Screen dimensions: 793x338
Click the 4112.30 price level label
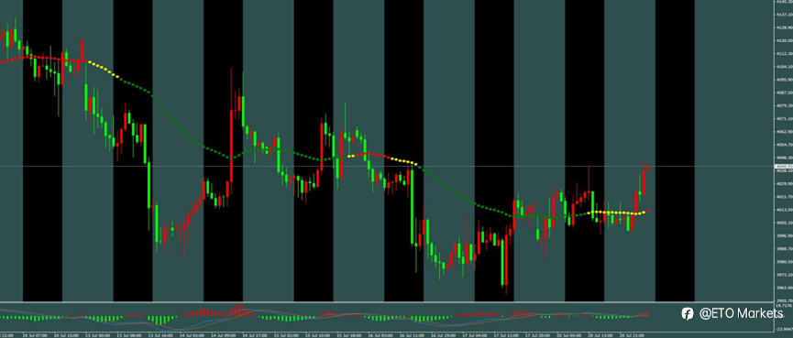pos(784,53)
